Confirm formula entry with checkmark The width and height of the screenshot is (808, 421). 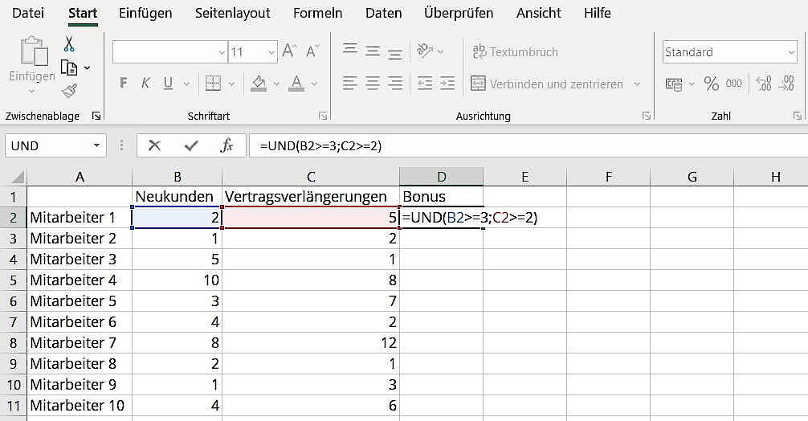coord(190,146)
